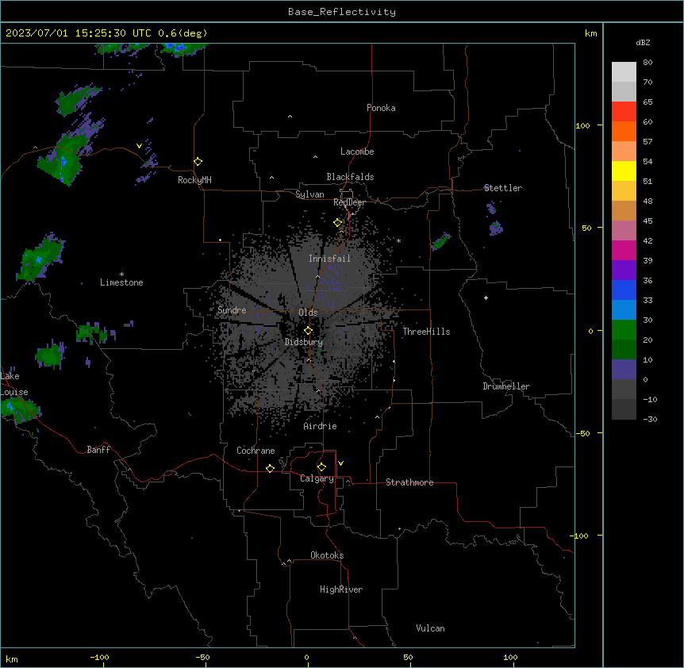
Task: Select the Okotoks town label
Action: coord(327,555)
